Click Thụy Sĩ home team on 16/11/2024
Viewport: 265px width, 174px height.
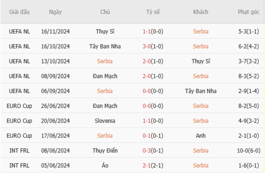105,31
